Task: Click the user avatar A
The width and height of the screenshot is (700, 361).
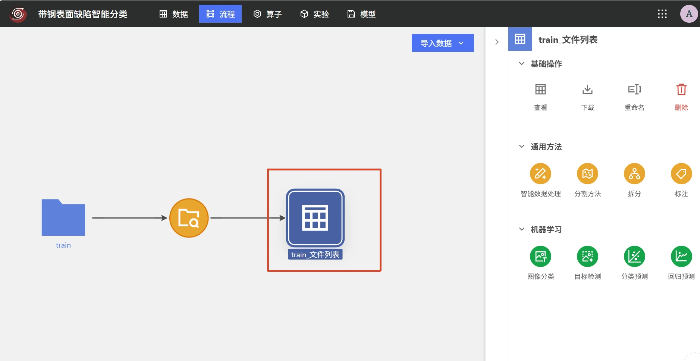Action: pos(689,14)
